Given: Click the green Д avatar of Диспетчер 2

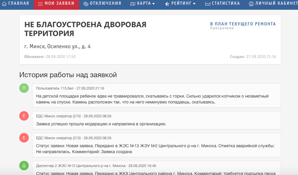Looking at the screenshot, I should (x=24, y=166).
